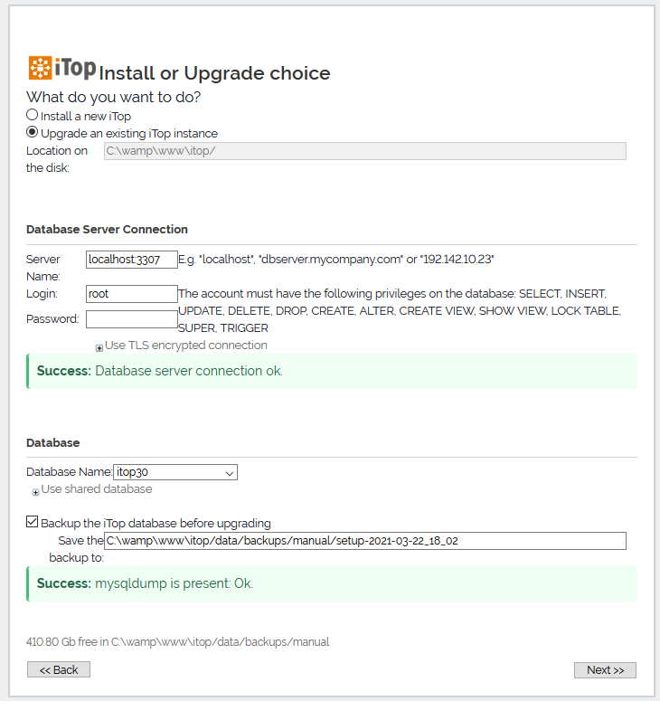Select the Install a new iTop option
Screen dimensions: 660x701
coord(33,115)
